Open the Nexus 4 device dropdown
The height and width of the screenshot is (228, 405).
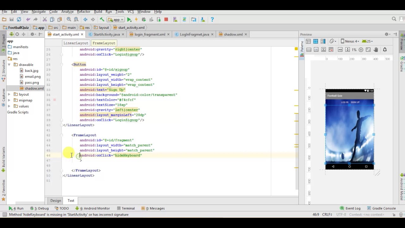350,41
